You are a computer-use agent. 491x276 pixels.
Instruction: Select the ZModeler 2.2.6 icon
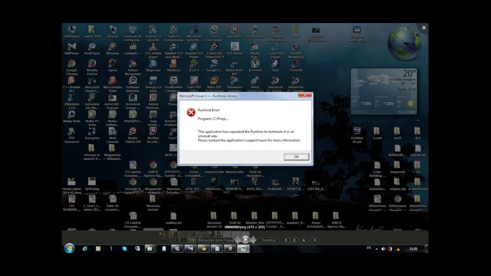tap(72, 102)
